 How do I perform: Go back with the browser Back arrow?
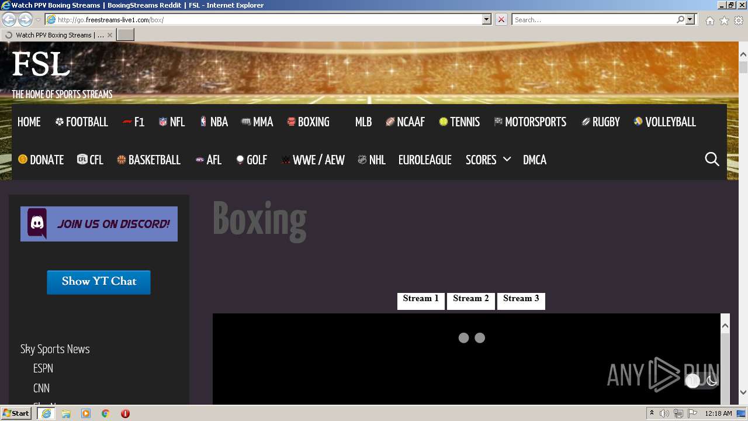(x=9, y=19)
